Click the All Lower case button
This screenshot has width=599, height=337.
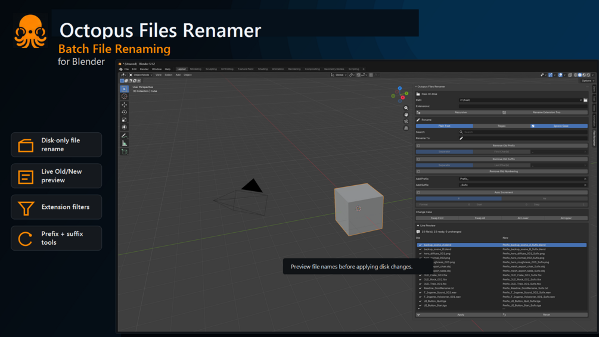click(523, 219)
